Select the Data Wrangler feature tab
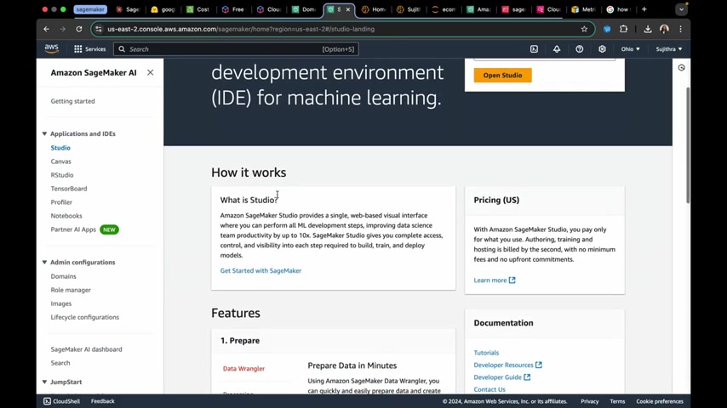This screenshot has height=408, width=727. pyautogui.click(x=243, y=369)
